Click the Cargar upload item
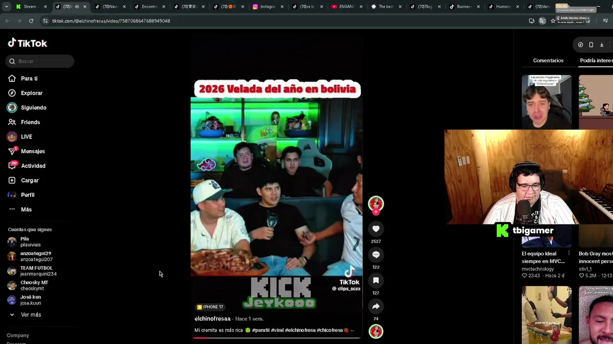Screen dimensions: 613x344 (x=23, y=180)
